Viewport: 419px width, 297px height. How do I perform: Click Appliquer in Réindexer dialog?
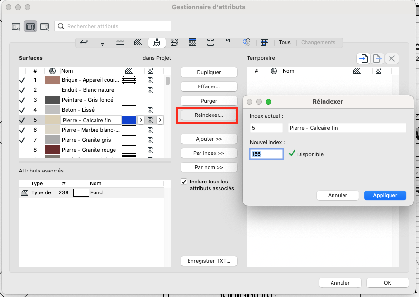(385, 195)
